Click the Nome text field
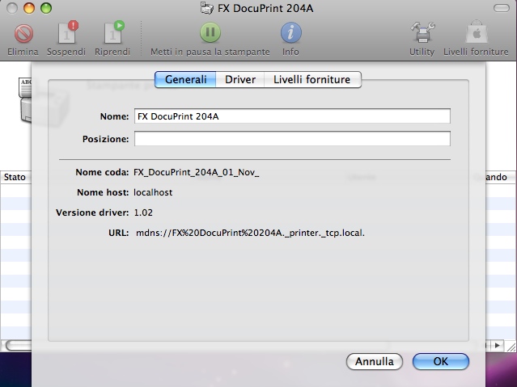Image resolution: width=517 pixels, height=387 pixels. 292,116
